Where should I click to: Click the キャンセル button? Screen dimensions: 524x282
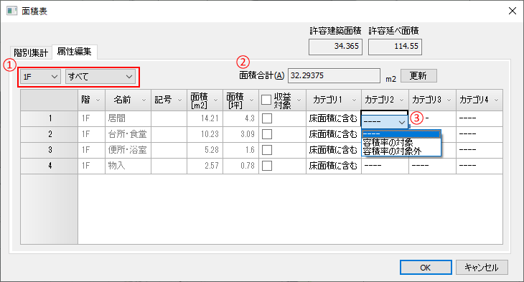tap(482, 268)
